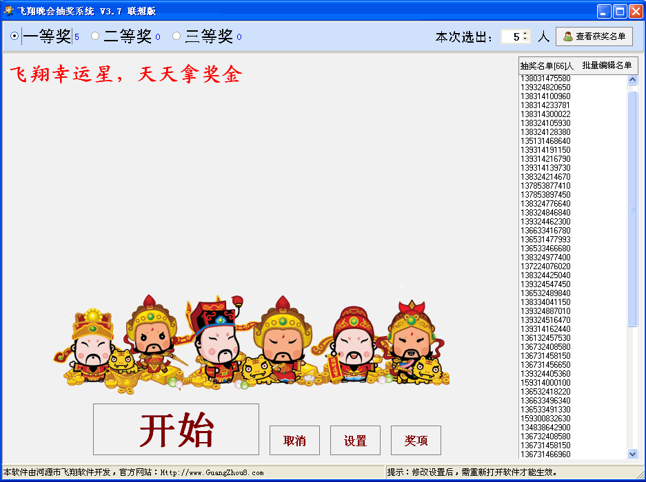Select list entry 136633496340
The image size is (646, 482).
click(x=545, y=401)
